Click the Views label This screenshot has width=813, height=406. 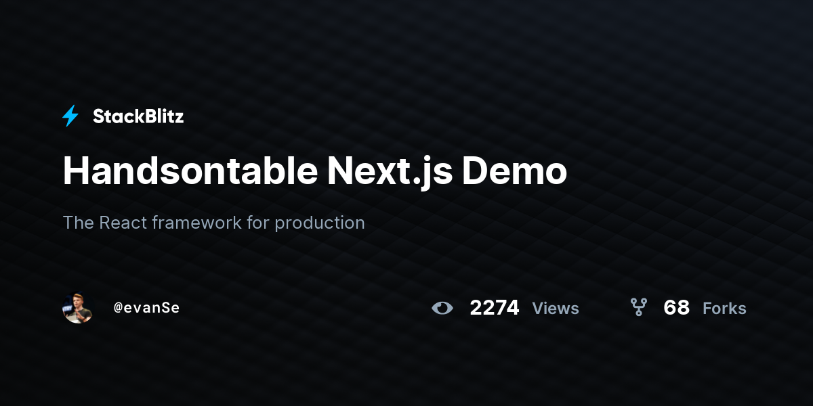pos(556,309)
